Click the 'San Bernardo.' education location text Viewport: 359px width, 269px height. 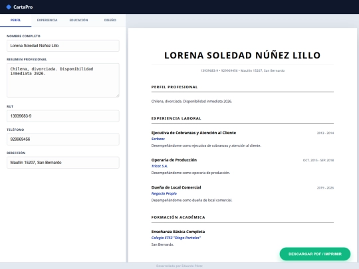click(162, 244)
